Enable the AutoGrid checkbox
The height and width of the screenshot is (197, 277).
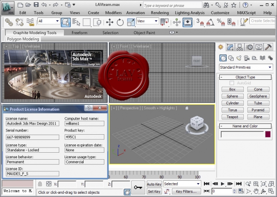(232, 83)
